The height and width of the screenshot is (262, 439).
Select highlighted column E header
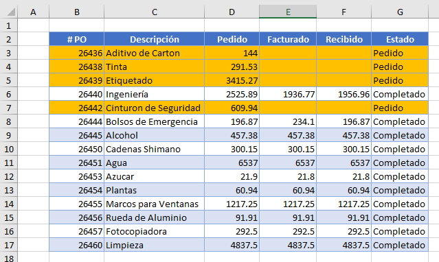point(288,12)
